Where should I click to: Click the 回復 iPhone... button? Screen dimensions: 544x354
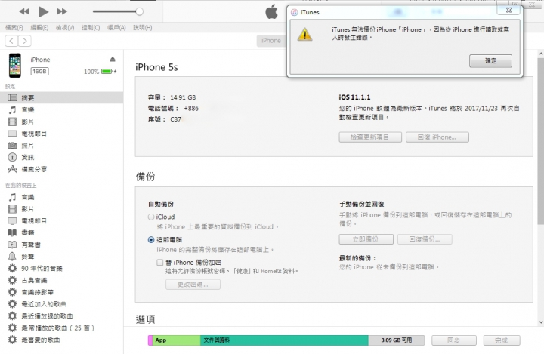point(437,137)
